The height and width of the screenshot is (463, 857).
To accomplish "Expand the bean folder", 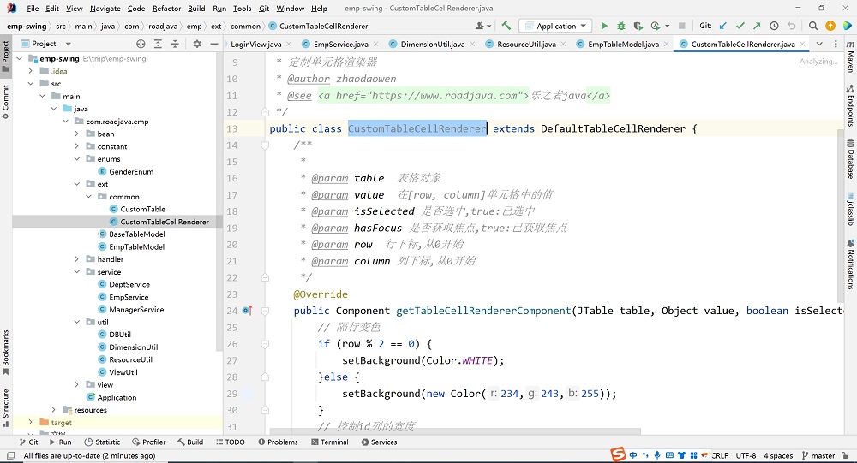I will (x=77, y=134).
